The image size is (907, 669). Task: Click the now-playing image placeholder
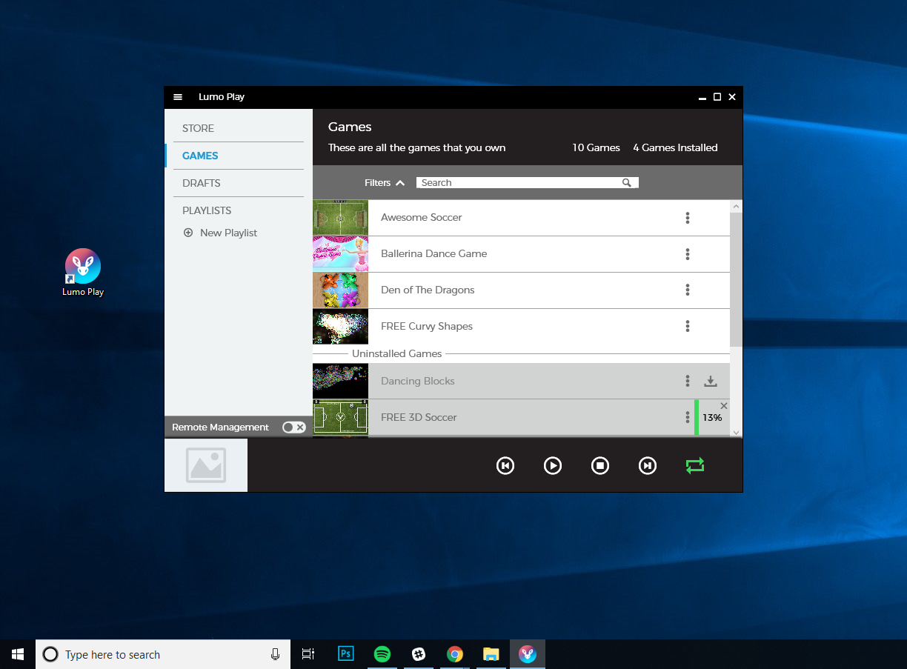(x=206, y=465)
